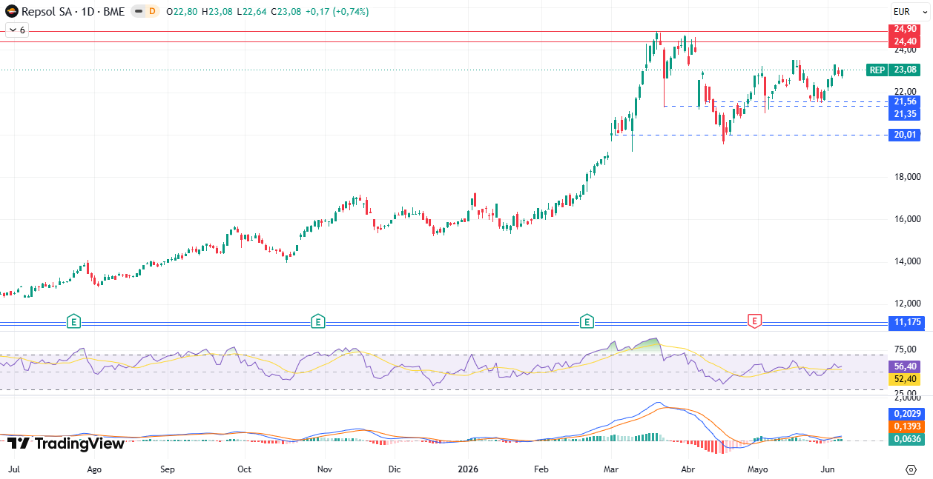Click the 14,000 price axis label
The width and height of the screenshot is (933, 479).
tap(909, 261)
